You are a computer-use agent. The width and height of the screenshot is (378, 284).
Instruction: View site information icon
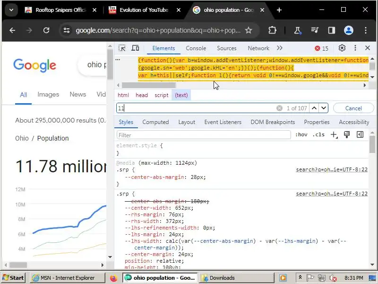(67, 30)
